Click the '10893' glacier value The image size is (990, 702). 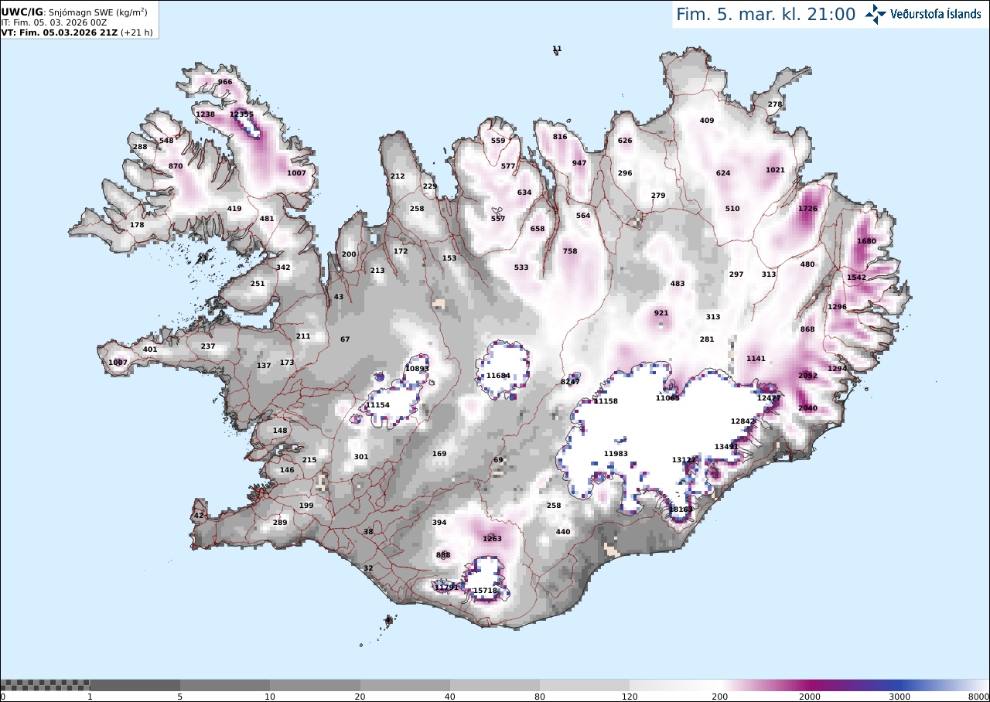coord(417,369)
